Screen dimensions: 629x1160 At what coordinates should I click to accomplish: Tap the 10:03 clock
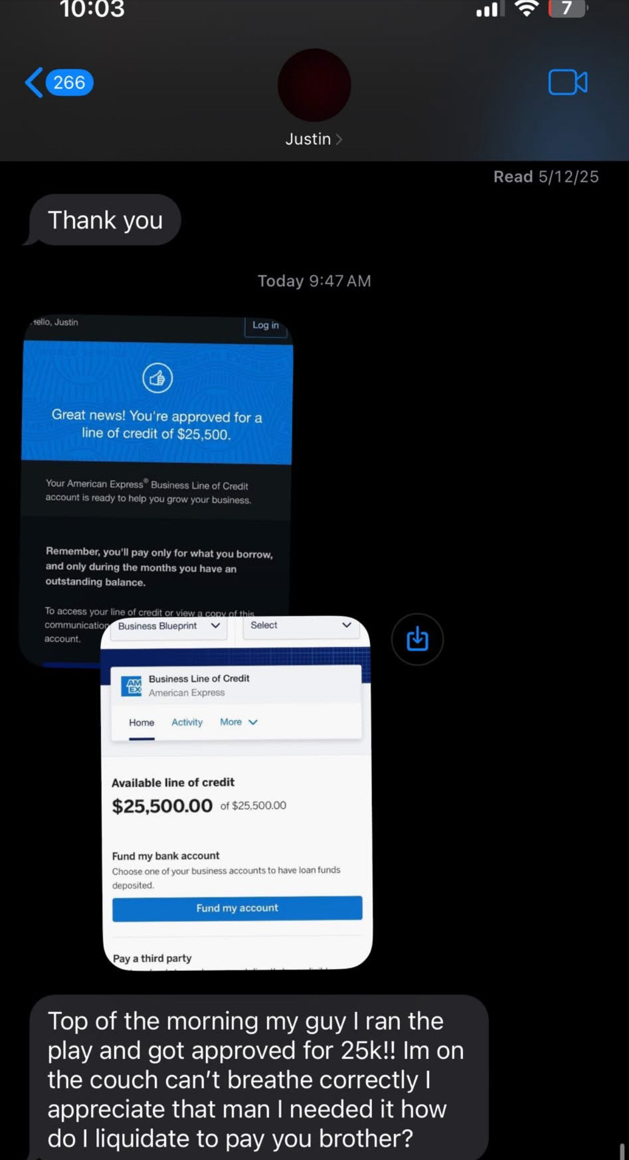[92, 9]
